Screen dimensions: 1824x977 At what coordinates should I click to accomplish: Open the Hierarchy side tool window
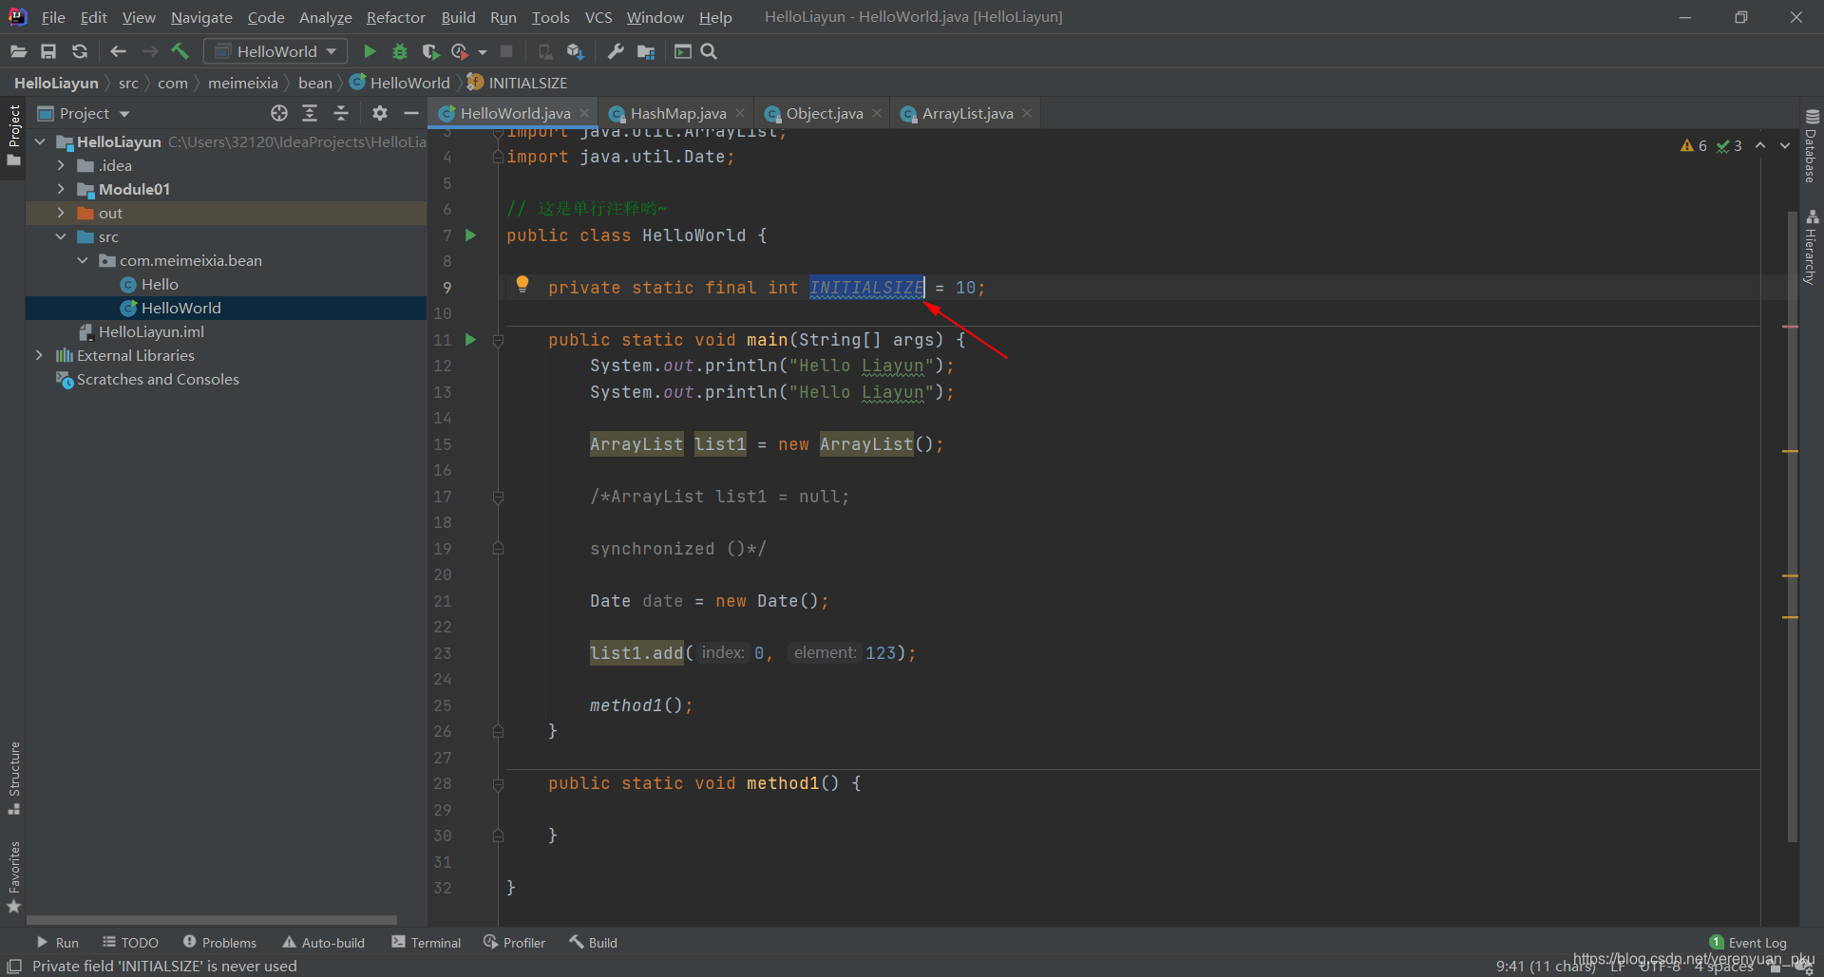[1812, 247]
